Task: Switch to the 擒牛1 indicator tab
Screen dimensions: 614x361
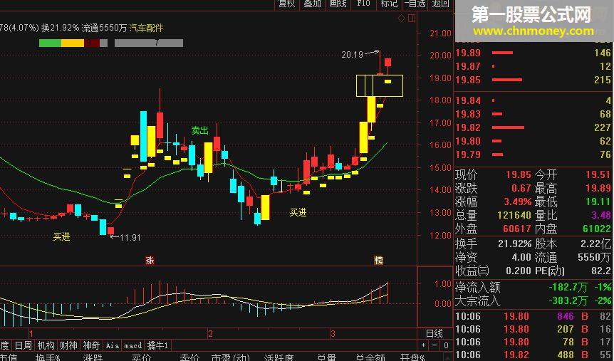Action: point(157,345)
